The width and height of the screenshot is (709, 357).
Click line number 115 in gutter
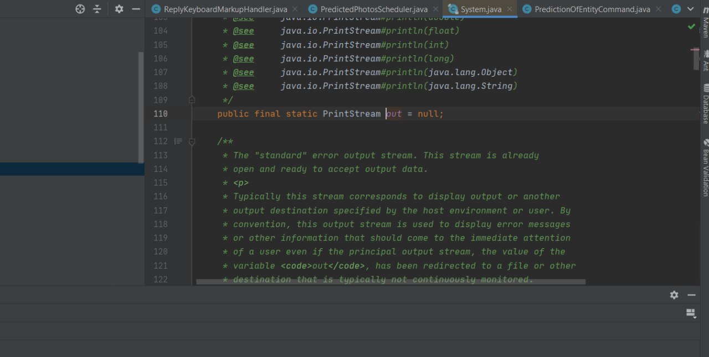tap(160, 183)
